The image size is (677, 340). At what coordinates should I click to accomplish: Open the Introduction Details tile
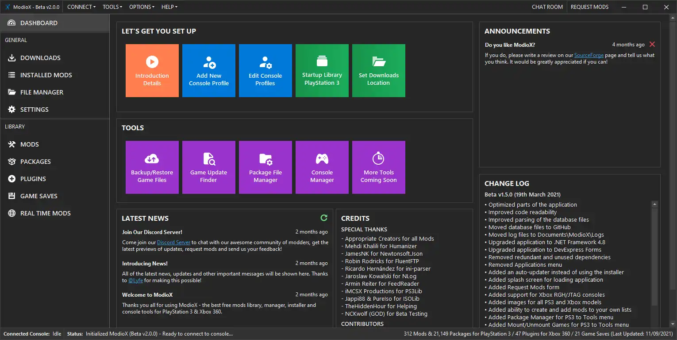(x=152, y=71)
